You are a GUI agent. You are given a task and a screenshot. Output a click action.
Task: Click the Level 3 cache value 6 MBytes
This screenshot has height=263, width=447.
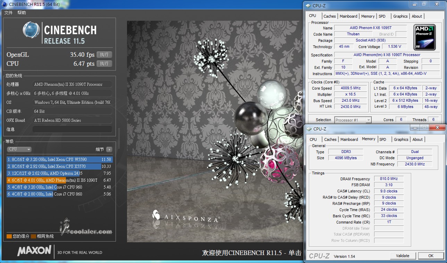tap(405, 107)
